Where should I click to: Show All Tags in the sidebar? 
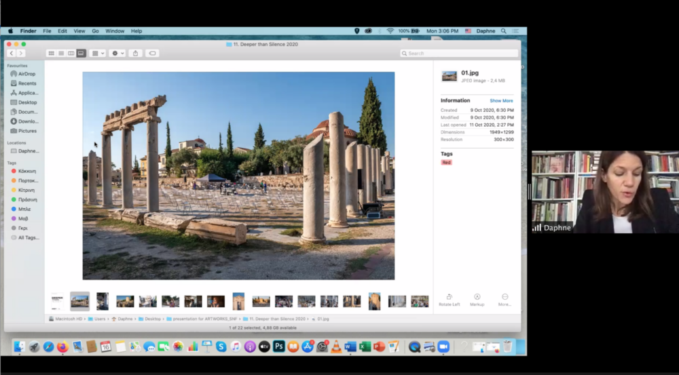click(24, 238)
